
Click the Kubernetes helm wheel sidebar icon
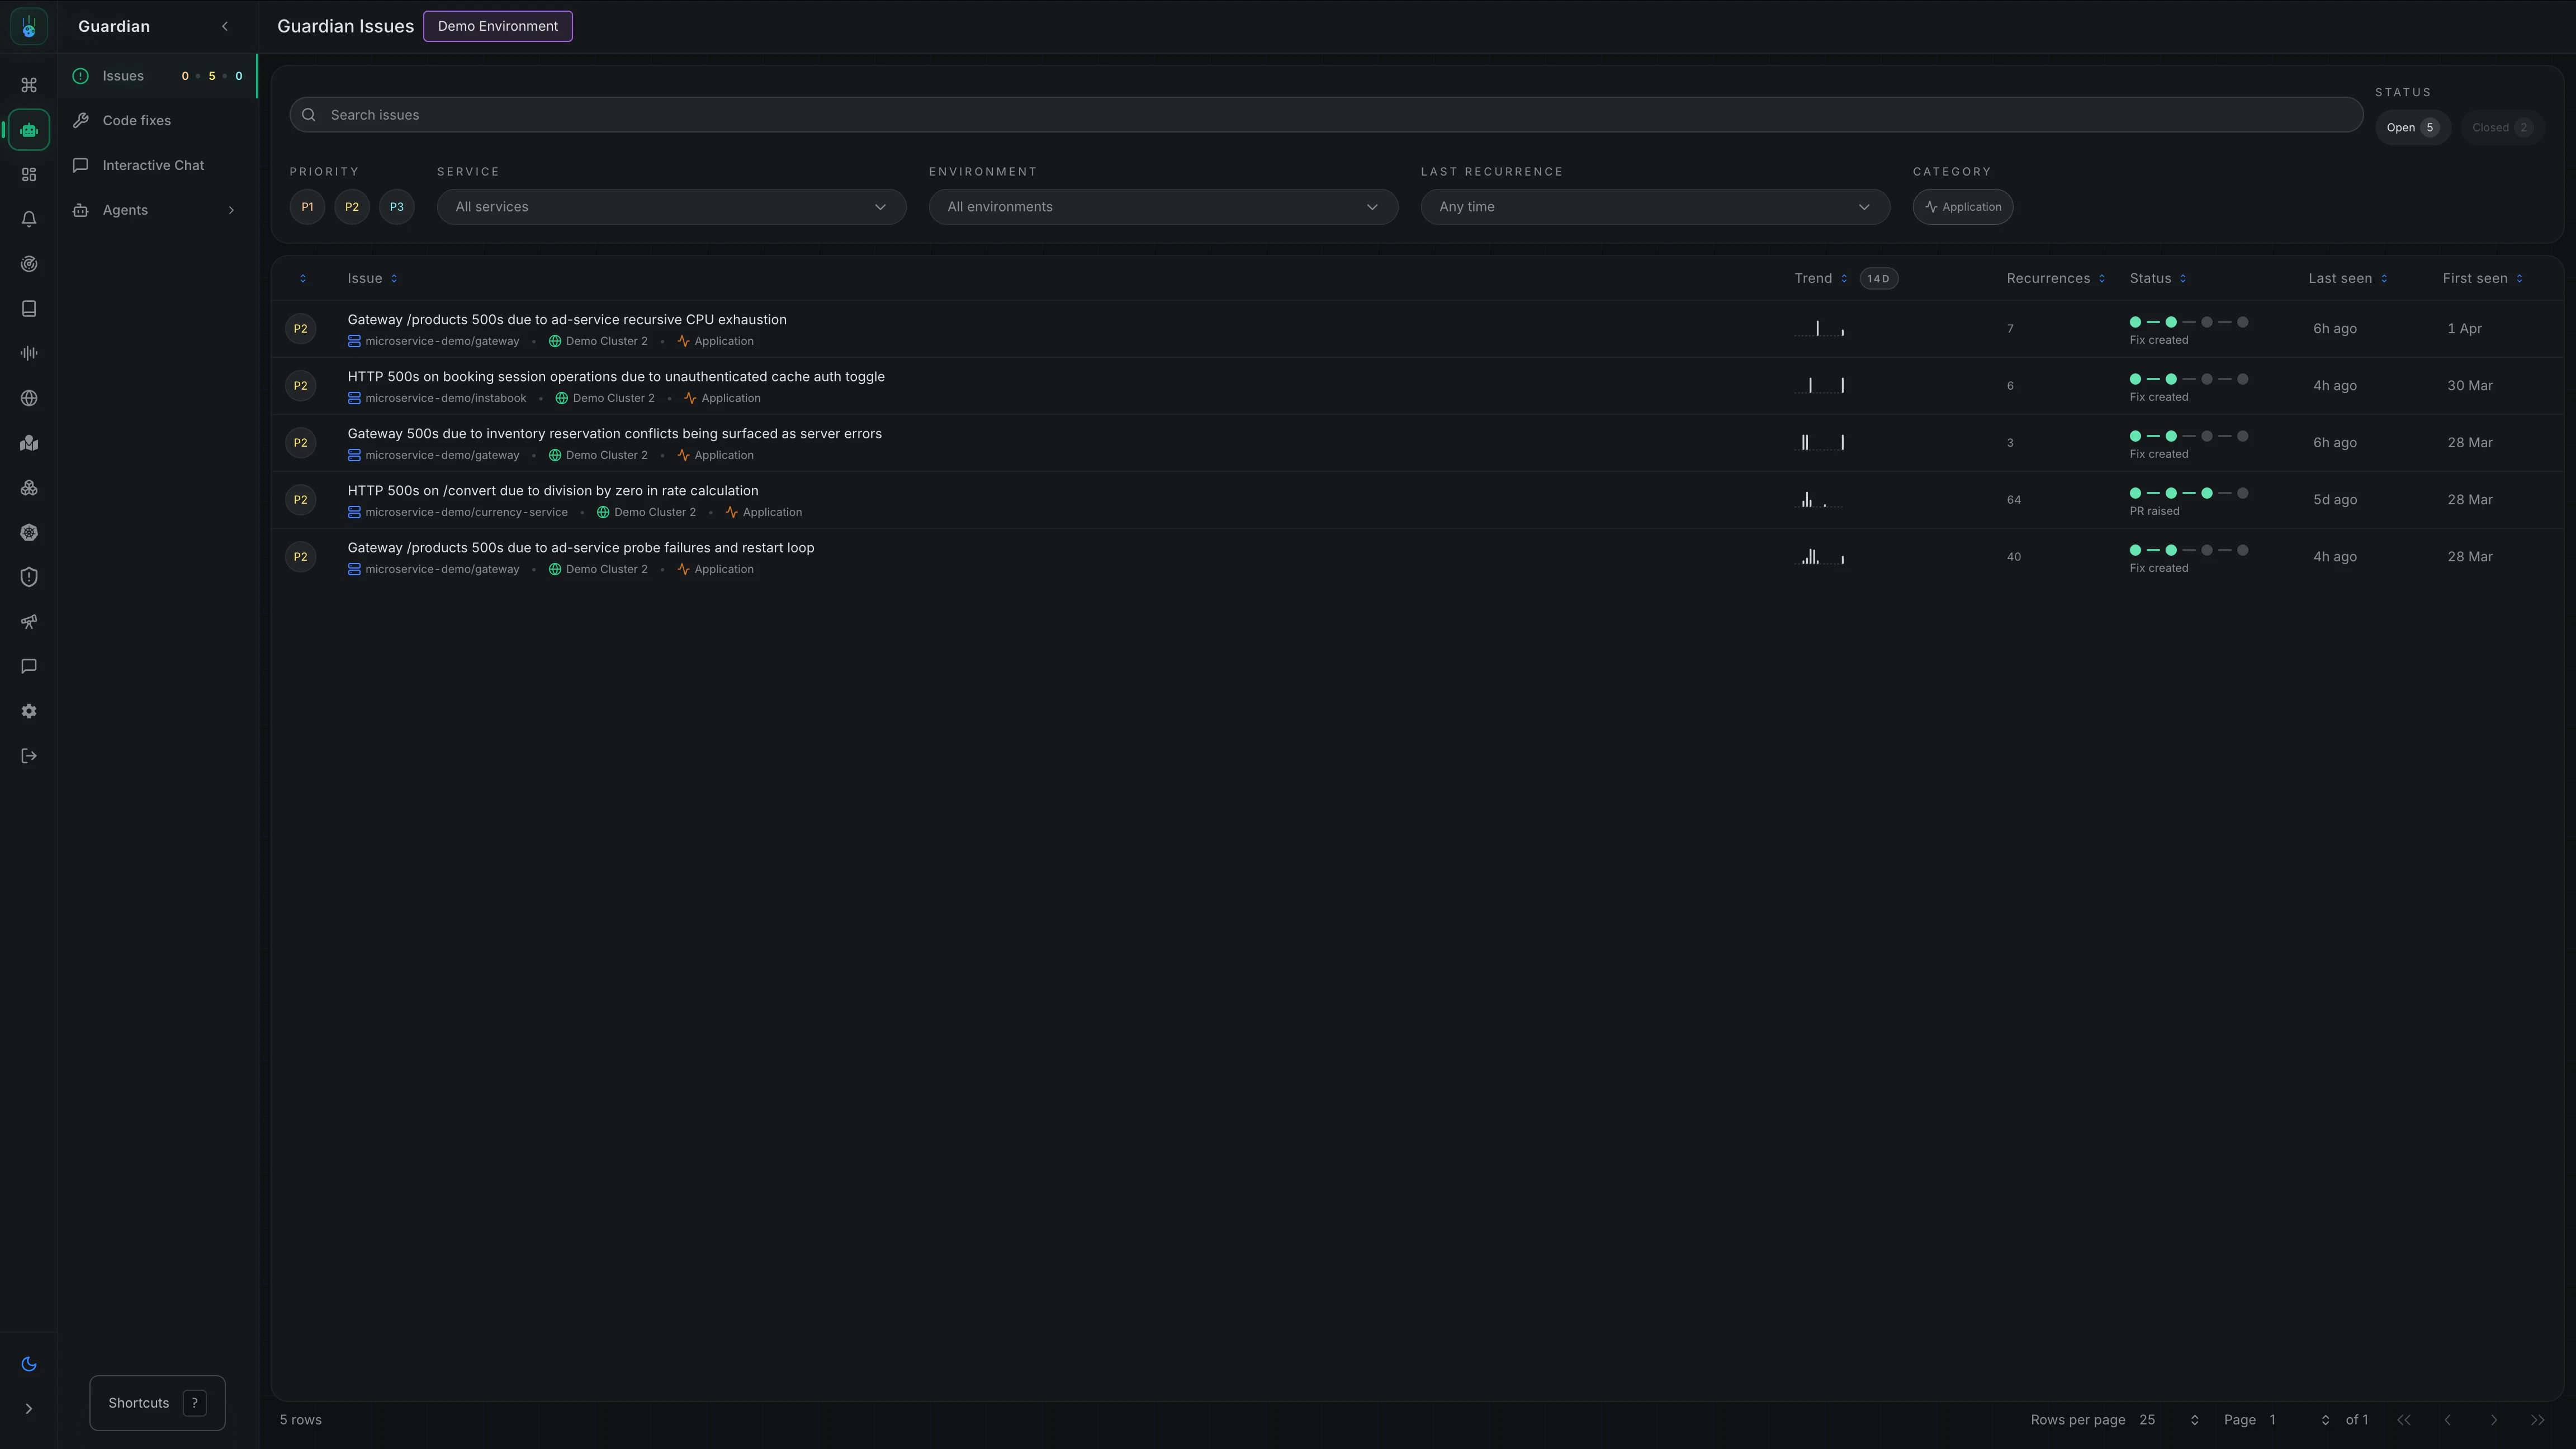click(x=29, y=532)
